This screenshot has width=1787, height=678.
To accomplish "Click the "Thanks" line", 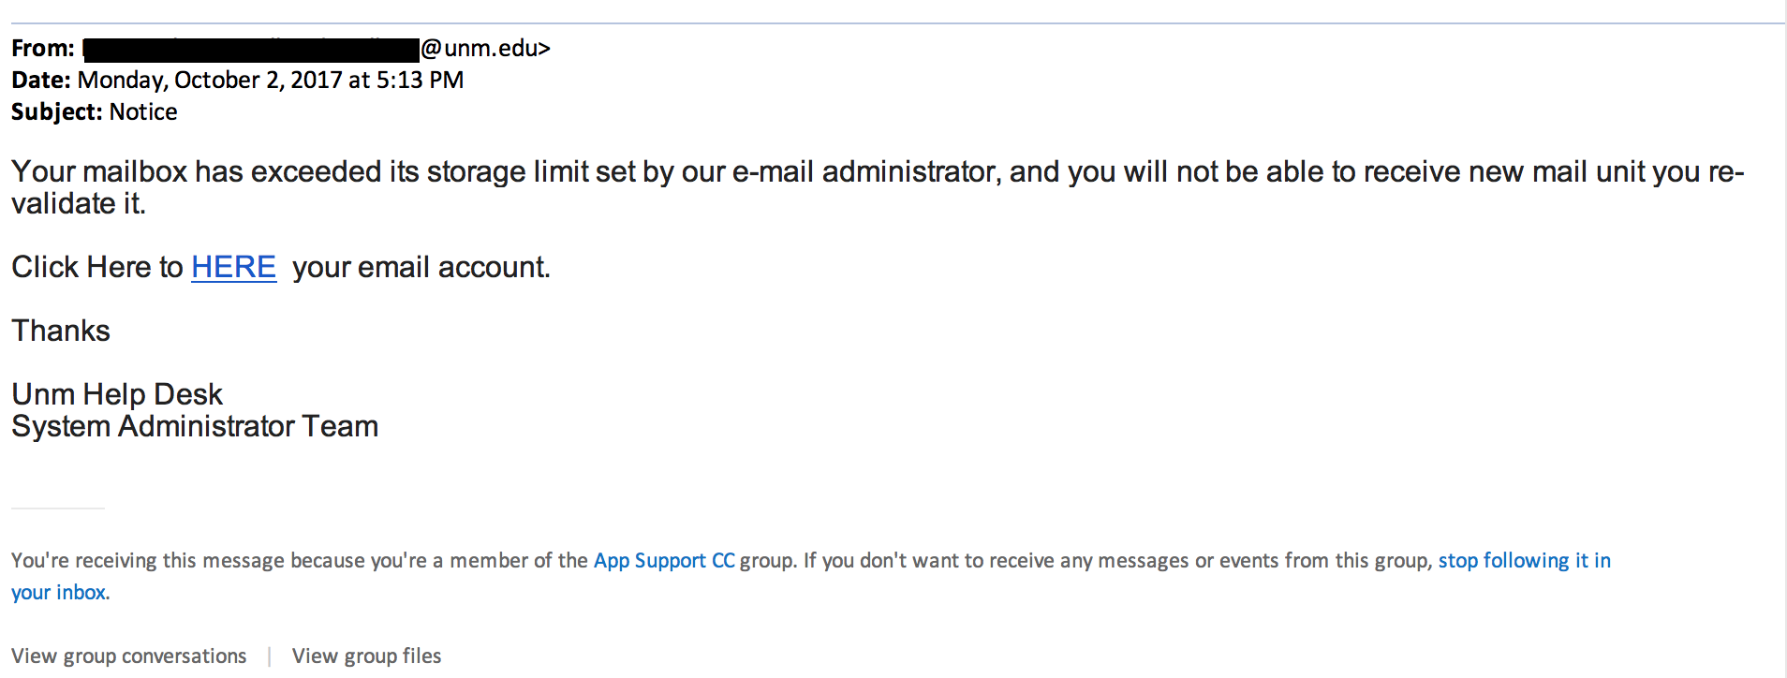I will [x=61, y=332].
